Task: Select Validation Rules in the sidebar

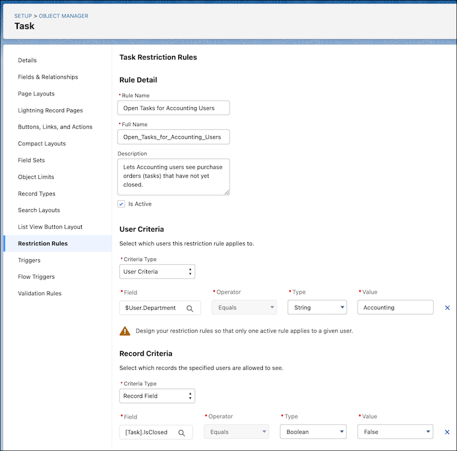Action: [x=39, y=293]
